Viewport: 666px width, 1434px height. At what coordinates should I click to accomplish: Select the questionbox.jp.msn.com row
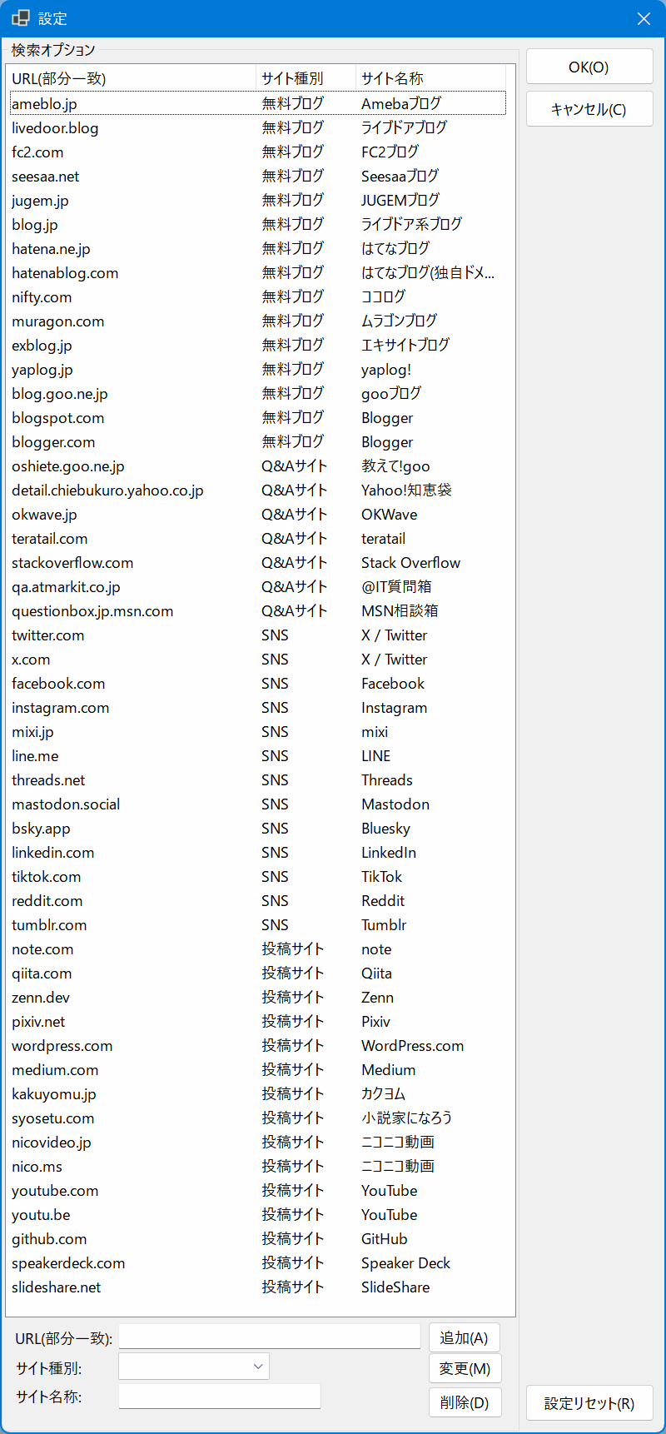click(257, 610)
